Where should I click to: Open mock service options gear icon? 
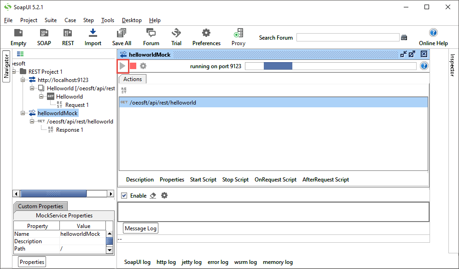143,66
